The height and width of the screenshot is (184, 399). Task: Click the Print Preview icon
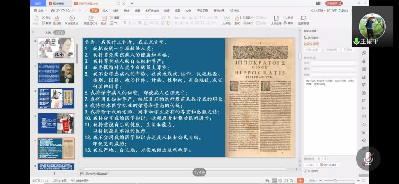[x=68, y=11]
